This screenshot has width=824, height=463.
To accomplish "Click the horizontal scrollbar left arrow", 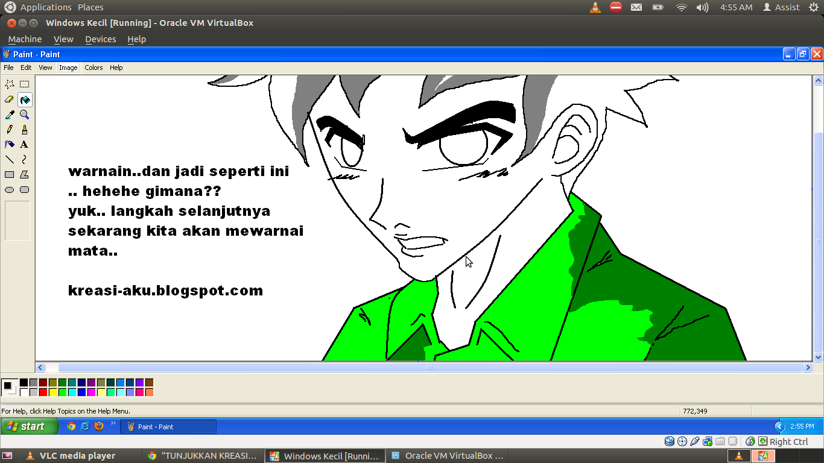I will [x=41, y=367].
